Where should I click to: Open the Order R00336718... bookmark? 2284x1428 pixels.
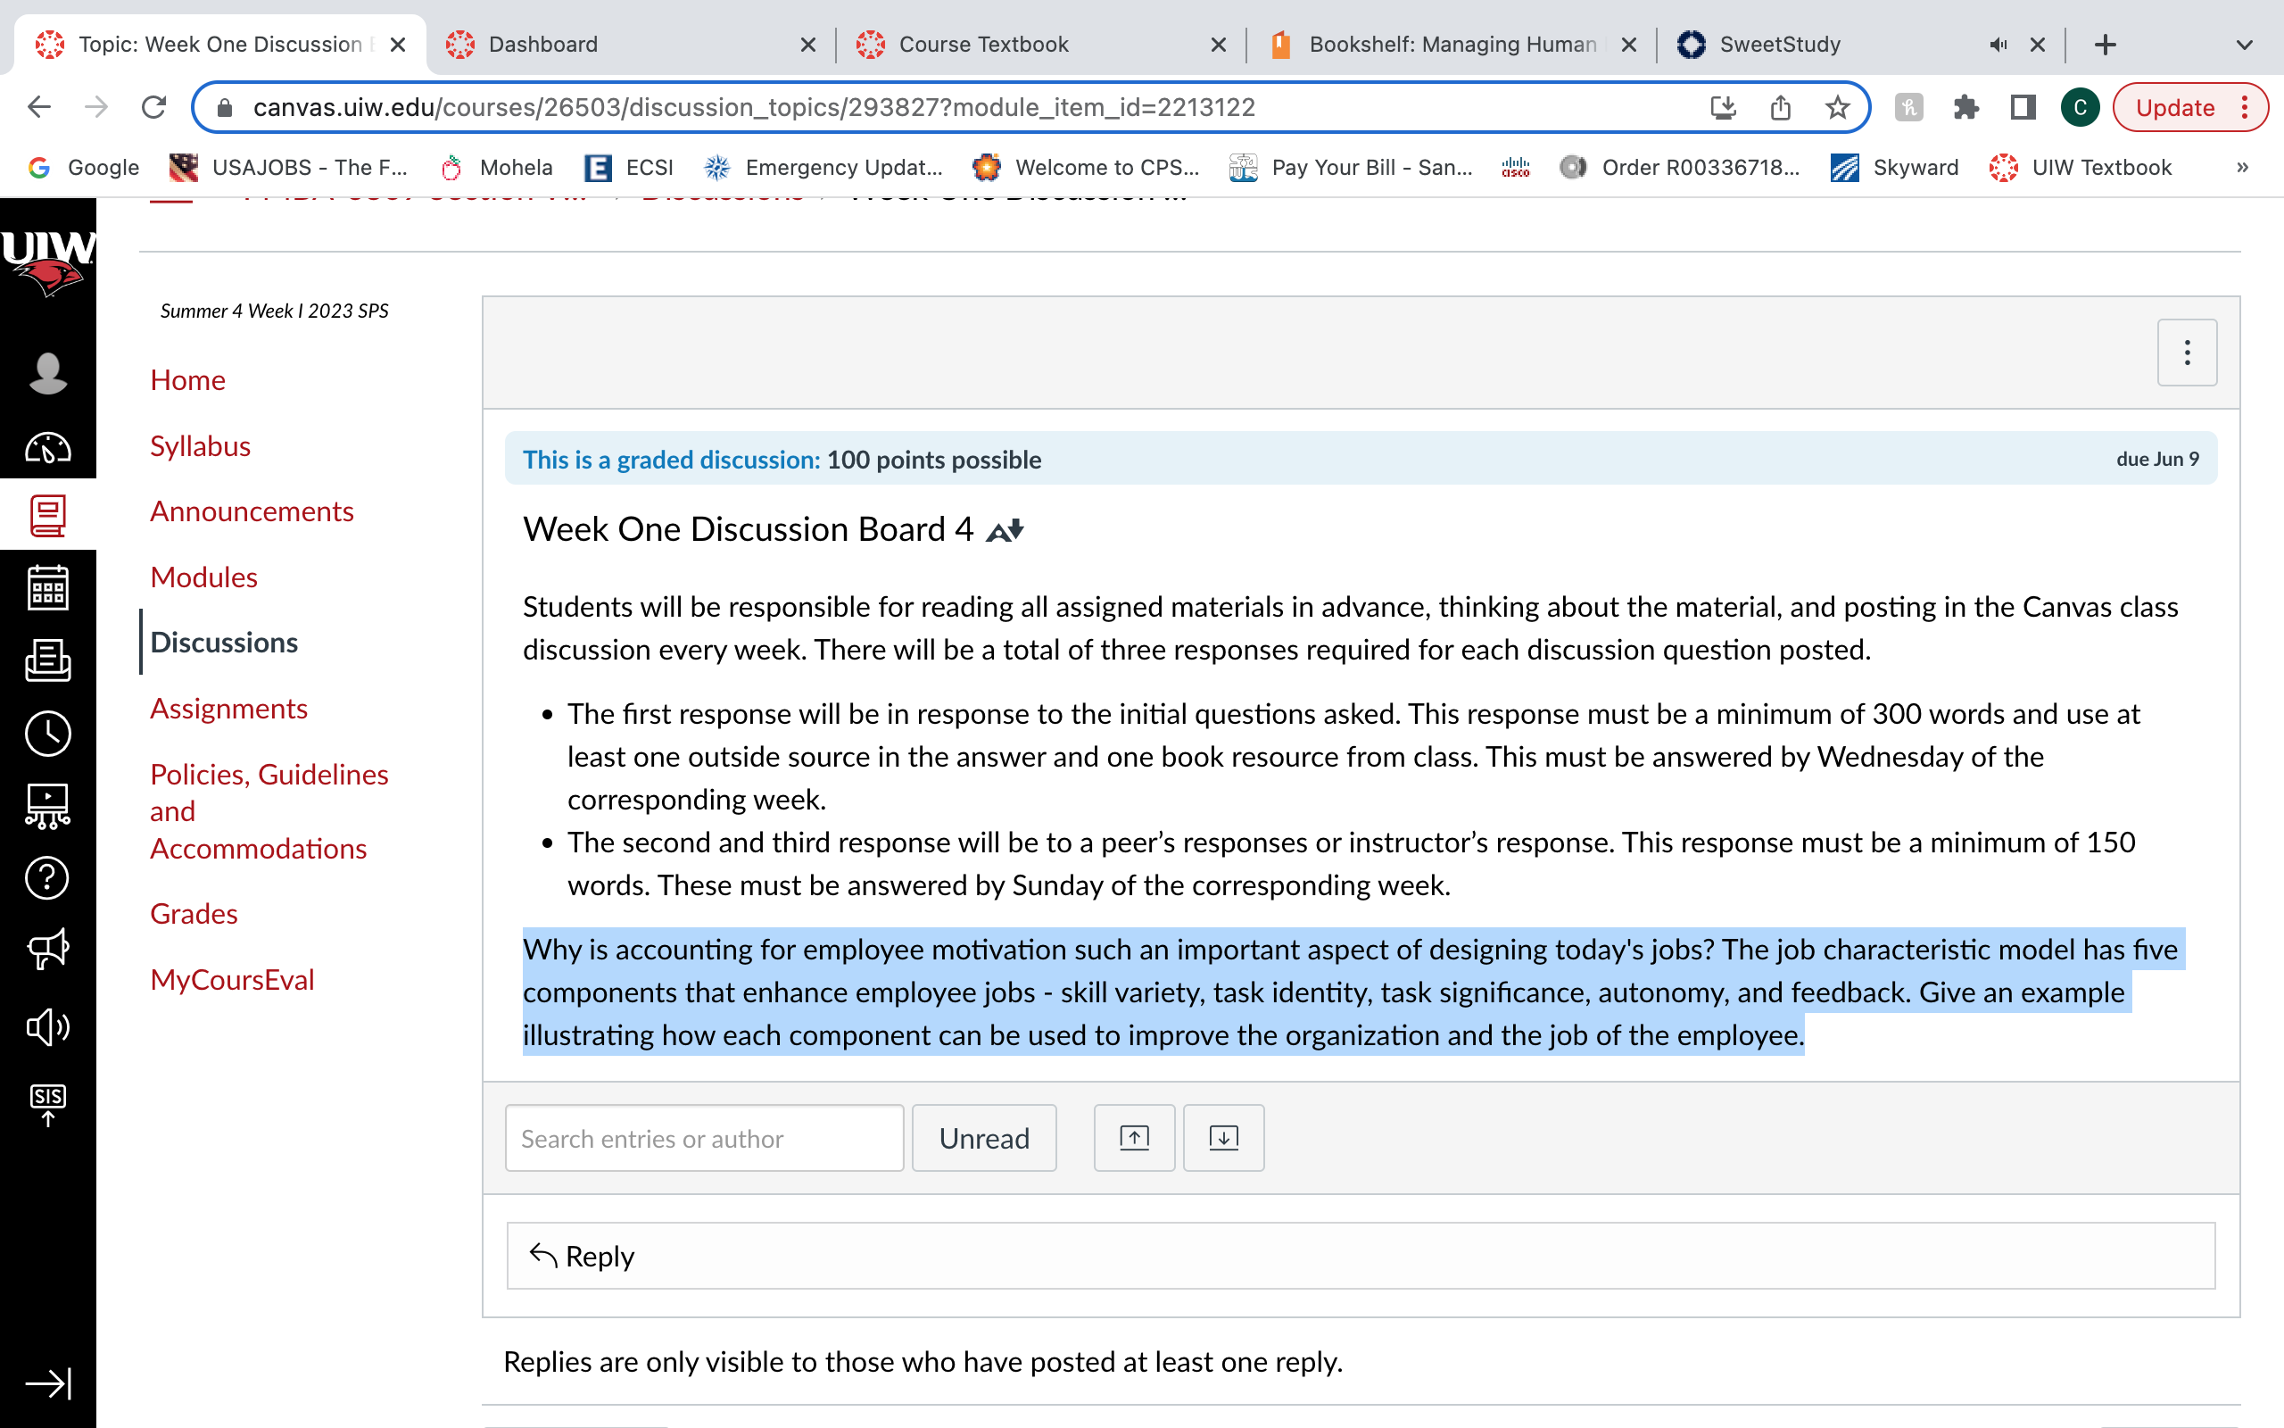[x=1680, y=167]
